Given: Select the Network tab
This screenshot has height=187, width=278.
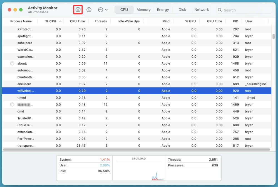Looking at the screenshot, I should 202,10.
